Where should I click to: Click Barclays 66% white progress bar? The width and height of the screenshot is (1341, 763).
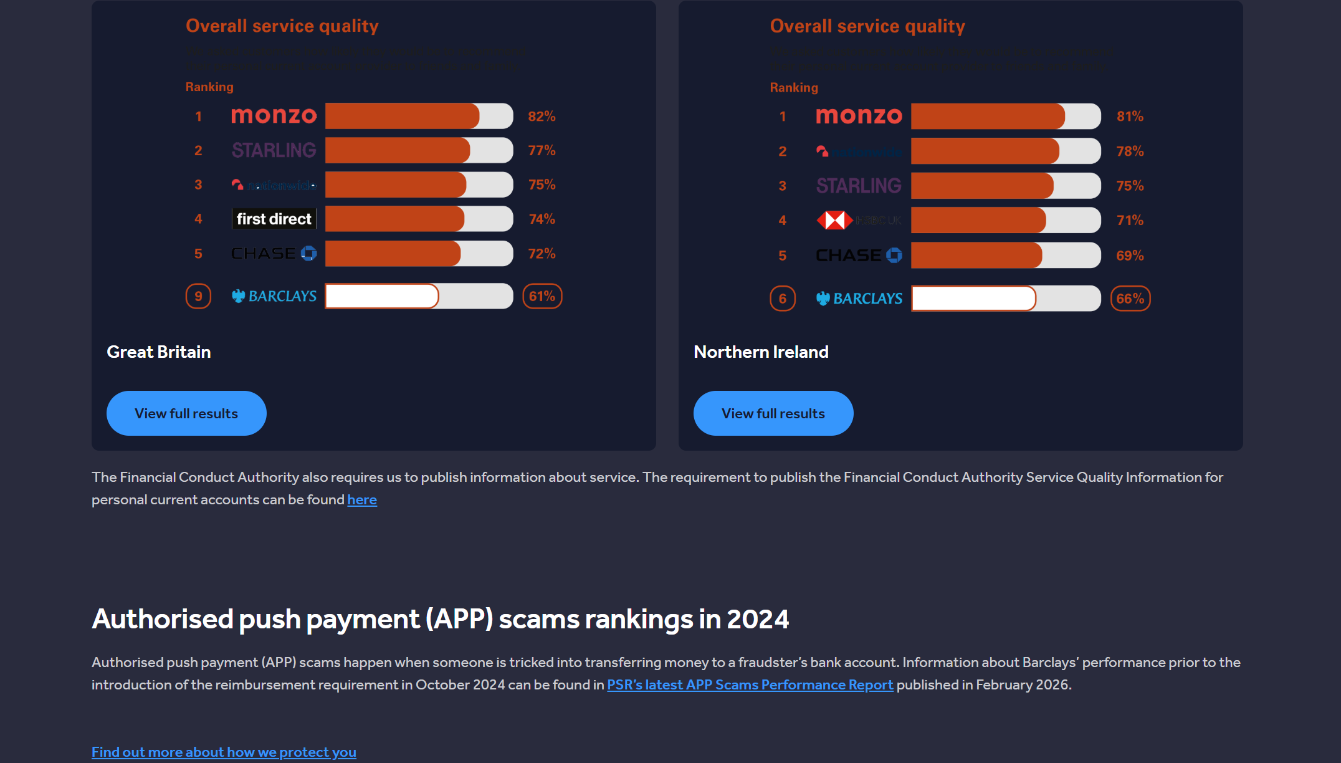[x=973, y=299]
